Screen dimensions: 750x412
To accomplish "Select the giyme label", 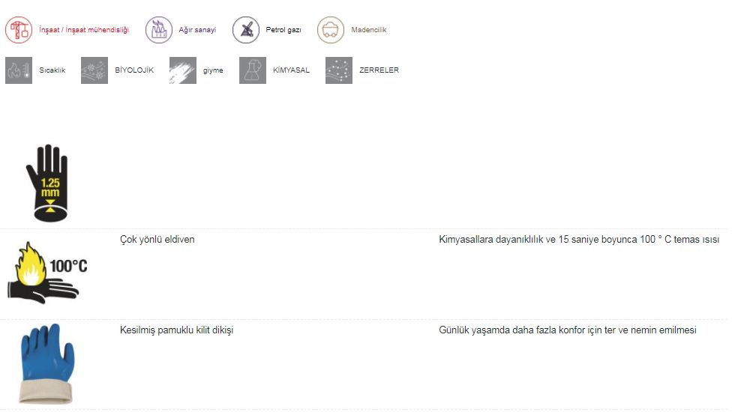I will 213,70.
